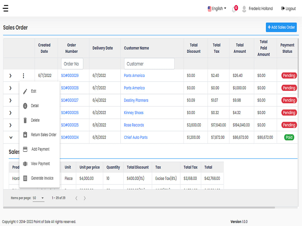
Task: Click the Frederic Holland username
Action: tap(261, 9)
